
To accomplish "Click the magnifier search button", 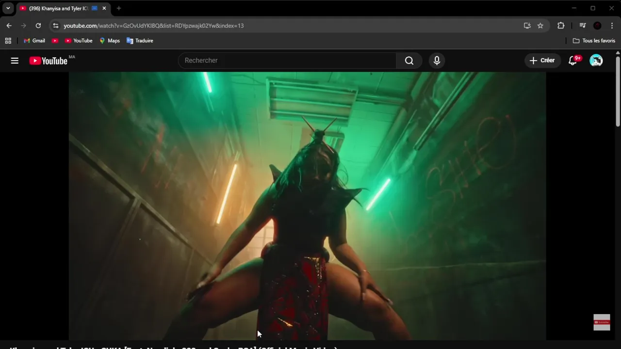I will click(x=409, y=61).
